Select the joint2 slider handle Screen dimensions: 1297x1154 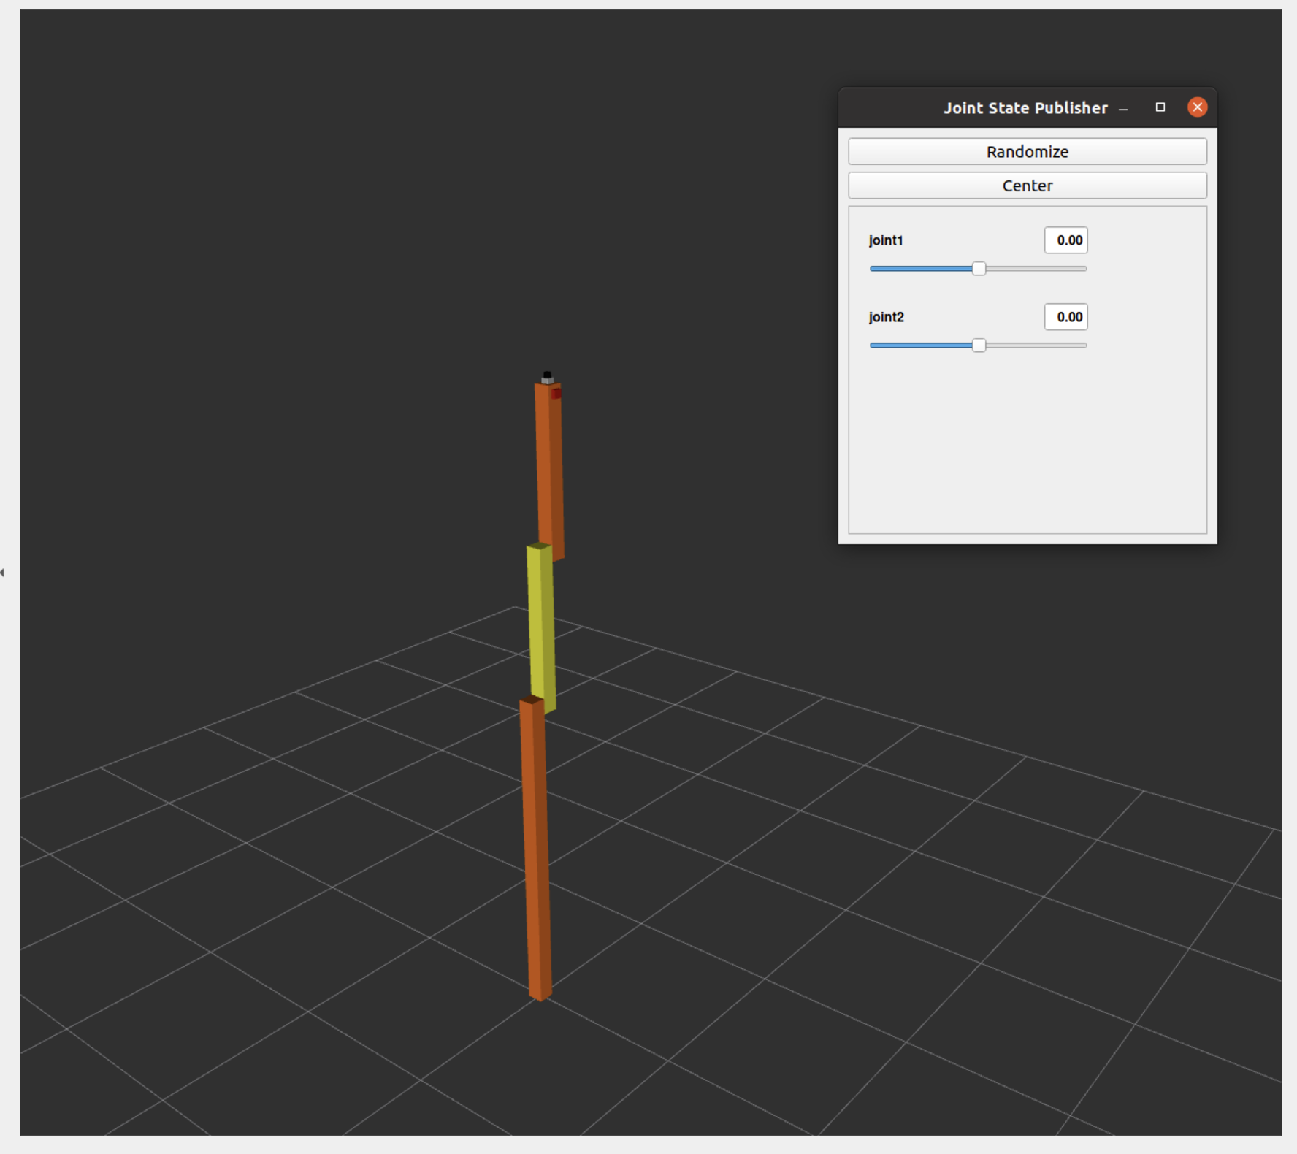tap(979, 345)
